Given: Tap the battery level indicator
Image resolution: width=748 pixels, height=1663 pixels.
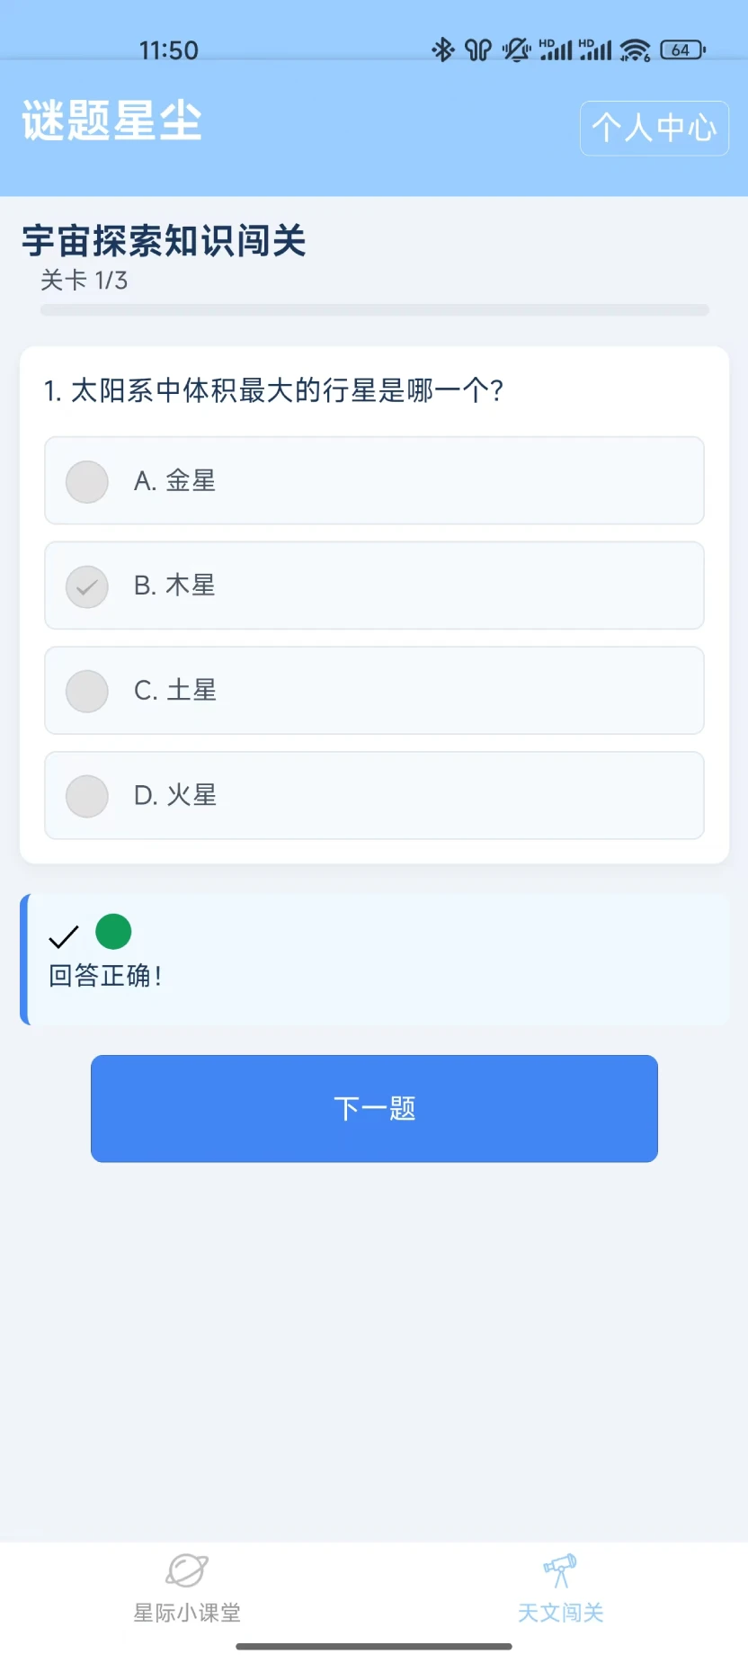Looking at the screenshot, I should pos(682,50).
